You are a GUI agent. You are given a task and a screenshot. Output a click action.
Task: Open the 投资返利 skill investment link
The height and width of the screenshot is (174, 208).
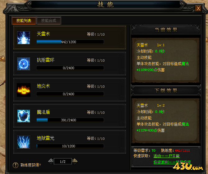[x=172, y=162]
